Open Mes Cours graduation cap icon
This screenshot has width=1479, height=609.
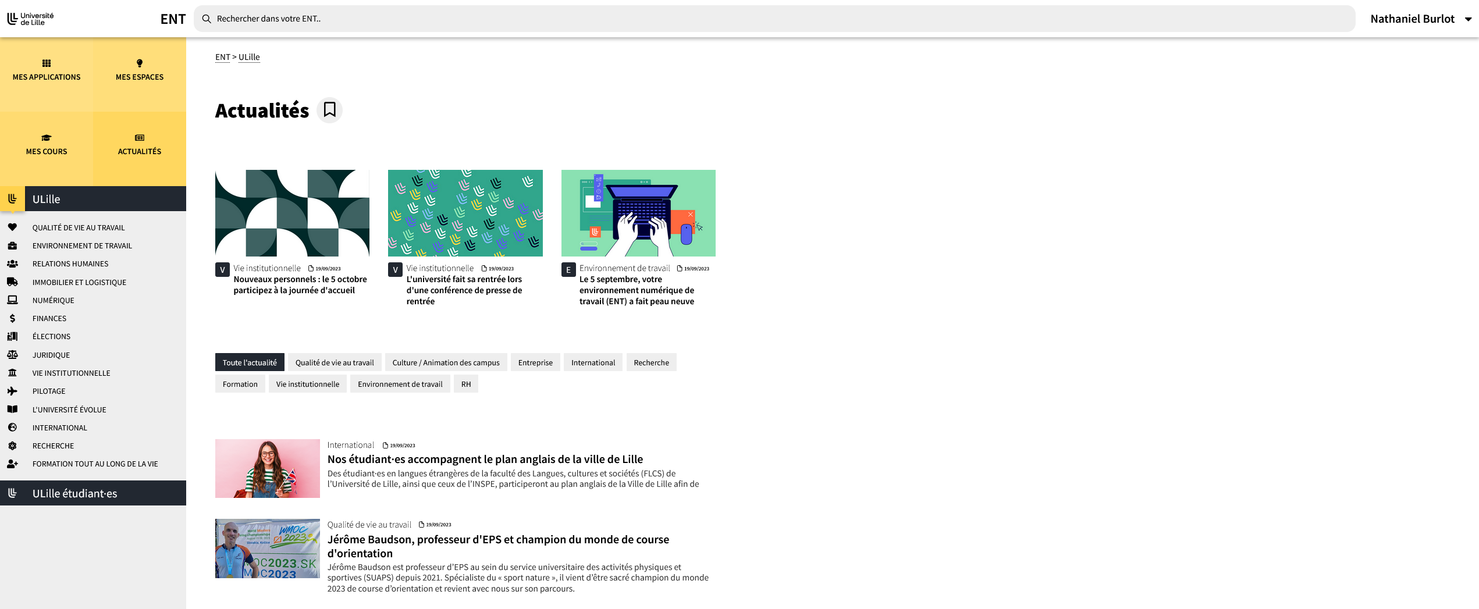(47, 138)
